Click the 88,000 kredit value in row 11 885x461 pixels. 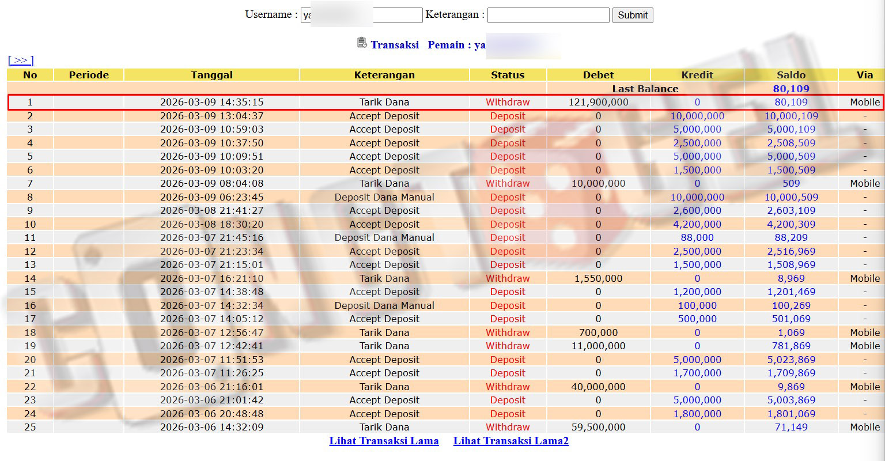click(697, 238)
